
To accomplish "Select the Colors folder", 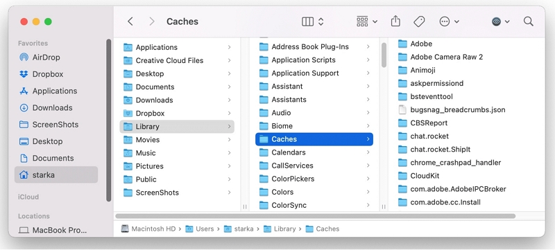I will [x=314, y=192].
